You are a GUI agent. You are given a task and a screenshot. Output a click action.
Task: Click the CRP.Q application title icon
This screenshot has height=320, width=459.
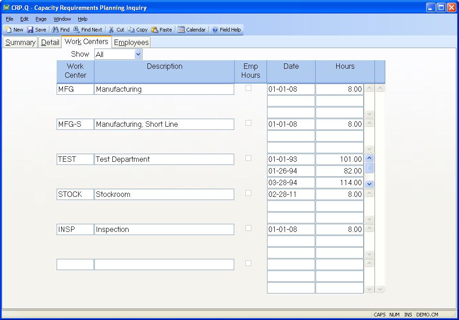click(x=6, y=7)
